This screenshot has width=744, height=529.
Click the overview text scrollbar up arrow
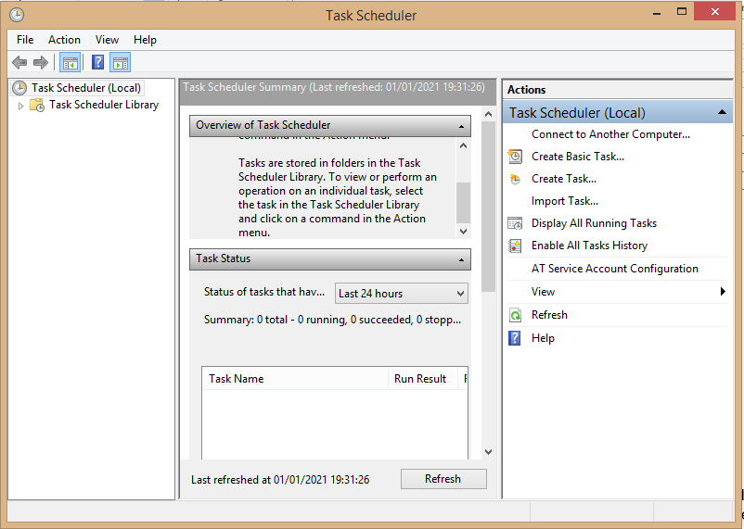464,145
